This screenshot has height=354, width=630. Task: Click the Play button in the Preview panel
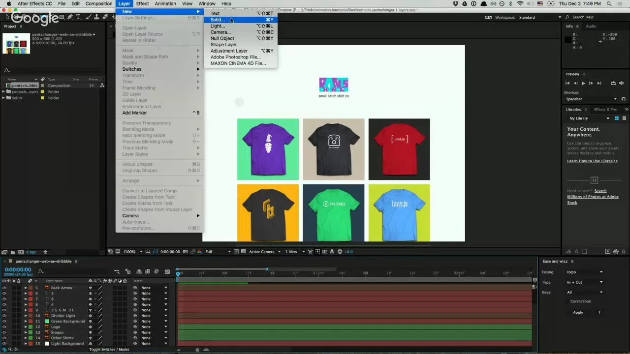coord(583,83)
